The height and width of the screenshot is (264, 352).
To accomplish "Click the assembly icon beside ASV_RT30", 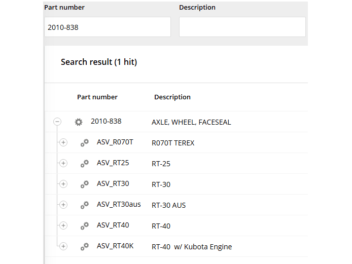I will click(85, 184).
